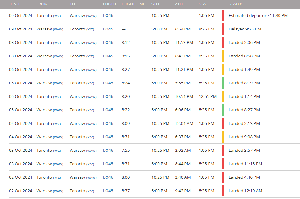Image resolution: width=300 pixels, height=199 pixels.
Task: Click 'Landed 12:19 AM' status
Action: (245, 191)
